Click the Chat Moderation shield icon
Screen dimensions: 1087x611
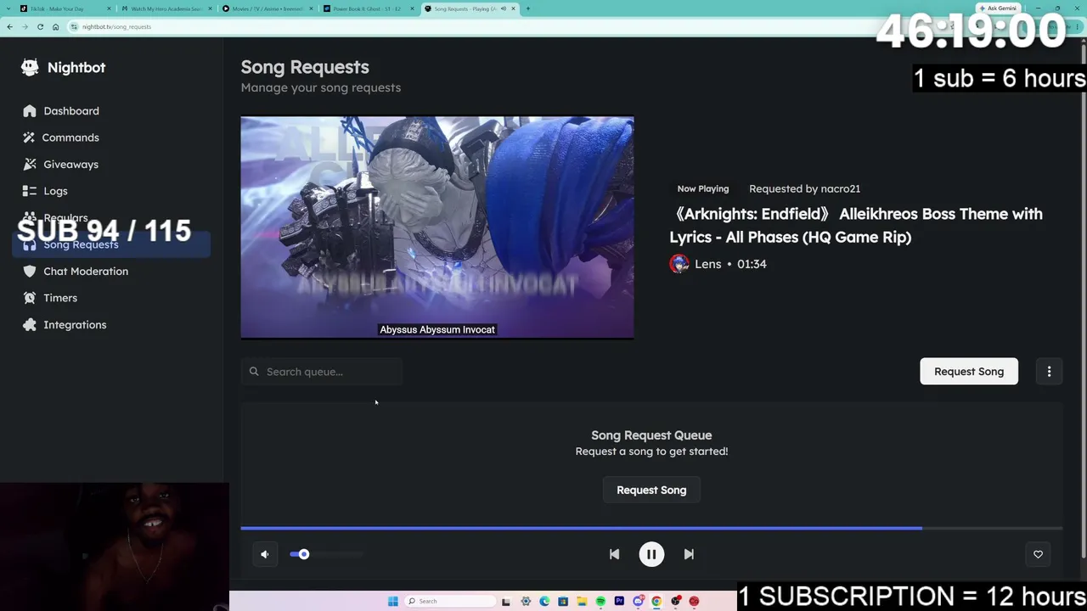pos(30,271)
